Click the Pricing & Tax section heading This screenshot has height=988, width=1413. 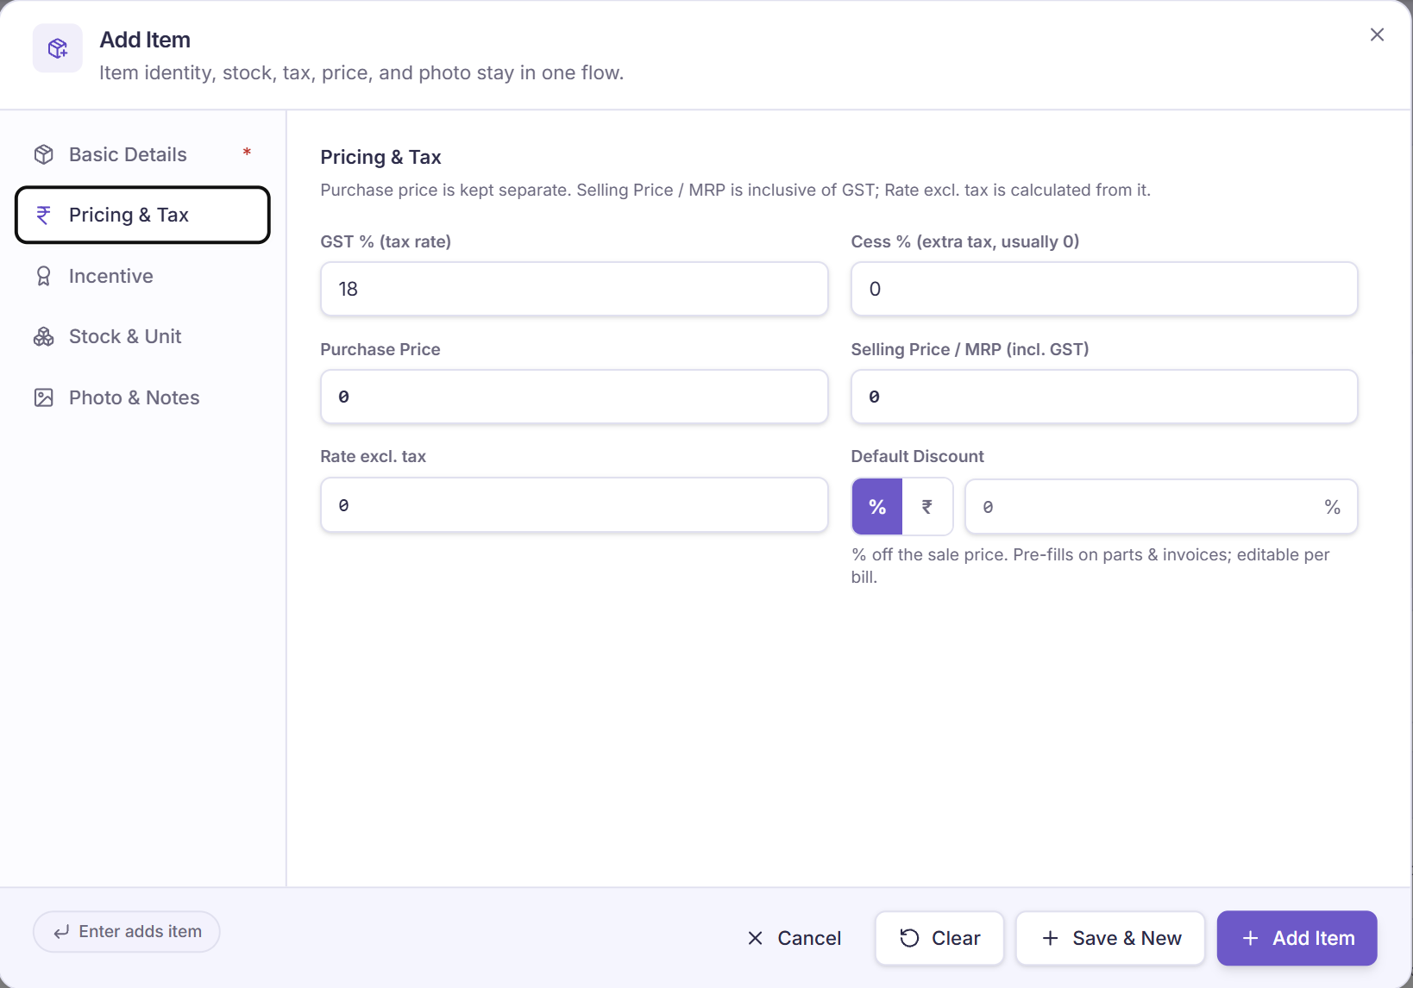[x=380, y=157]
